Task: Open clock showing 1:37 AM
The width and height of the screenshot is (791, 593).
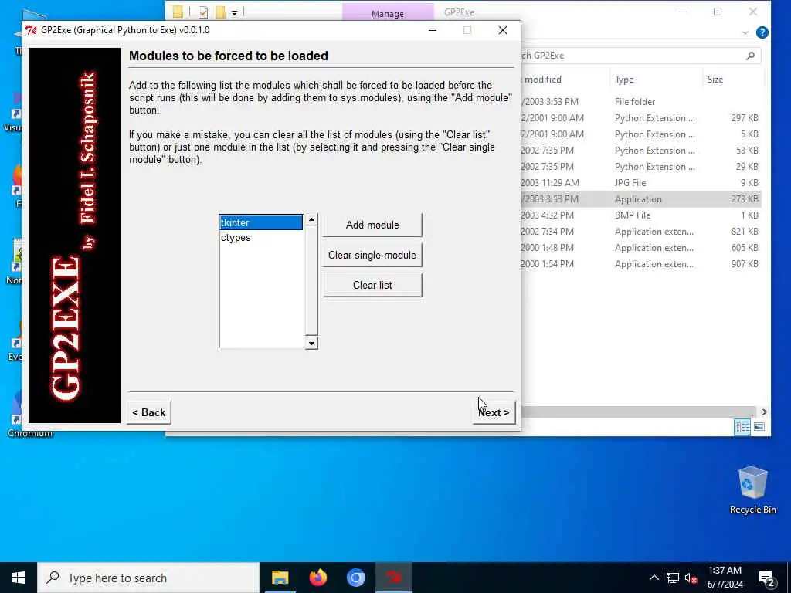Action: [x=725, y=578]
